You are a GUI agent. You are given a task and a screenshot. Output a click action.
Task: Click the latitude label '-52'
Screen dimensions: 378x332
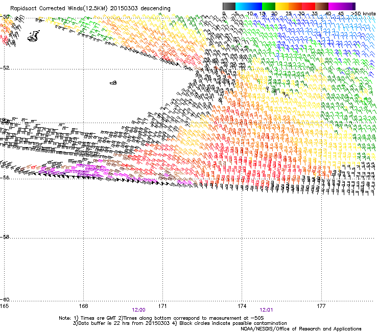click(x=5, y=68)
